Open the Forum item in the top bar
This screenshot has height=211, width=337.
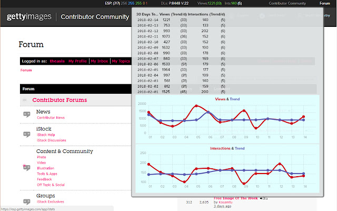tap(324, 3)
